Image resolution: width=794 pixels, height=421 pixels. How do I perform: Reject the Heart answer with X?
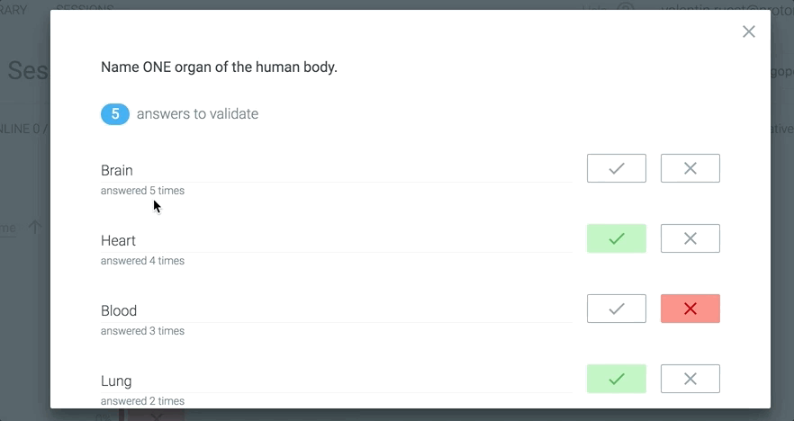690,238
